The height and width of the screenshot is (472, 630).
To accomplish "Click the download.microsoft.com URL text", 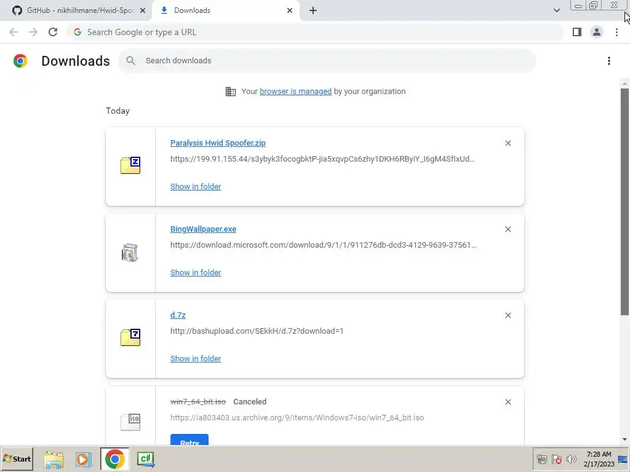I will (x=324, y=245).
